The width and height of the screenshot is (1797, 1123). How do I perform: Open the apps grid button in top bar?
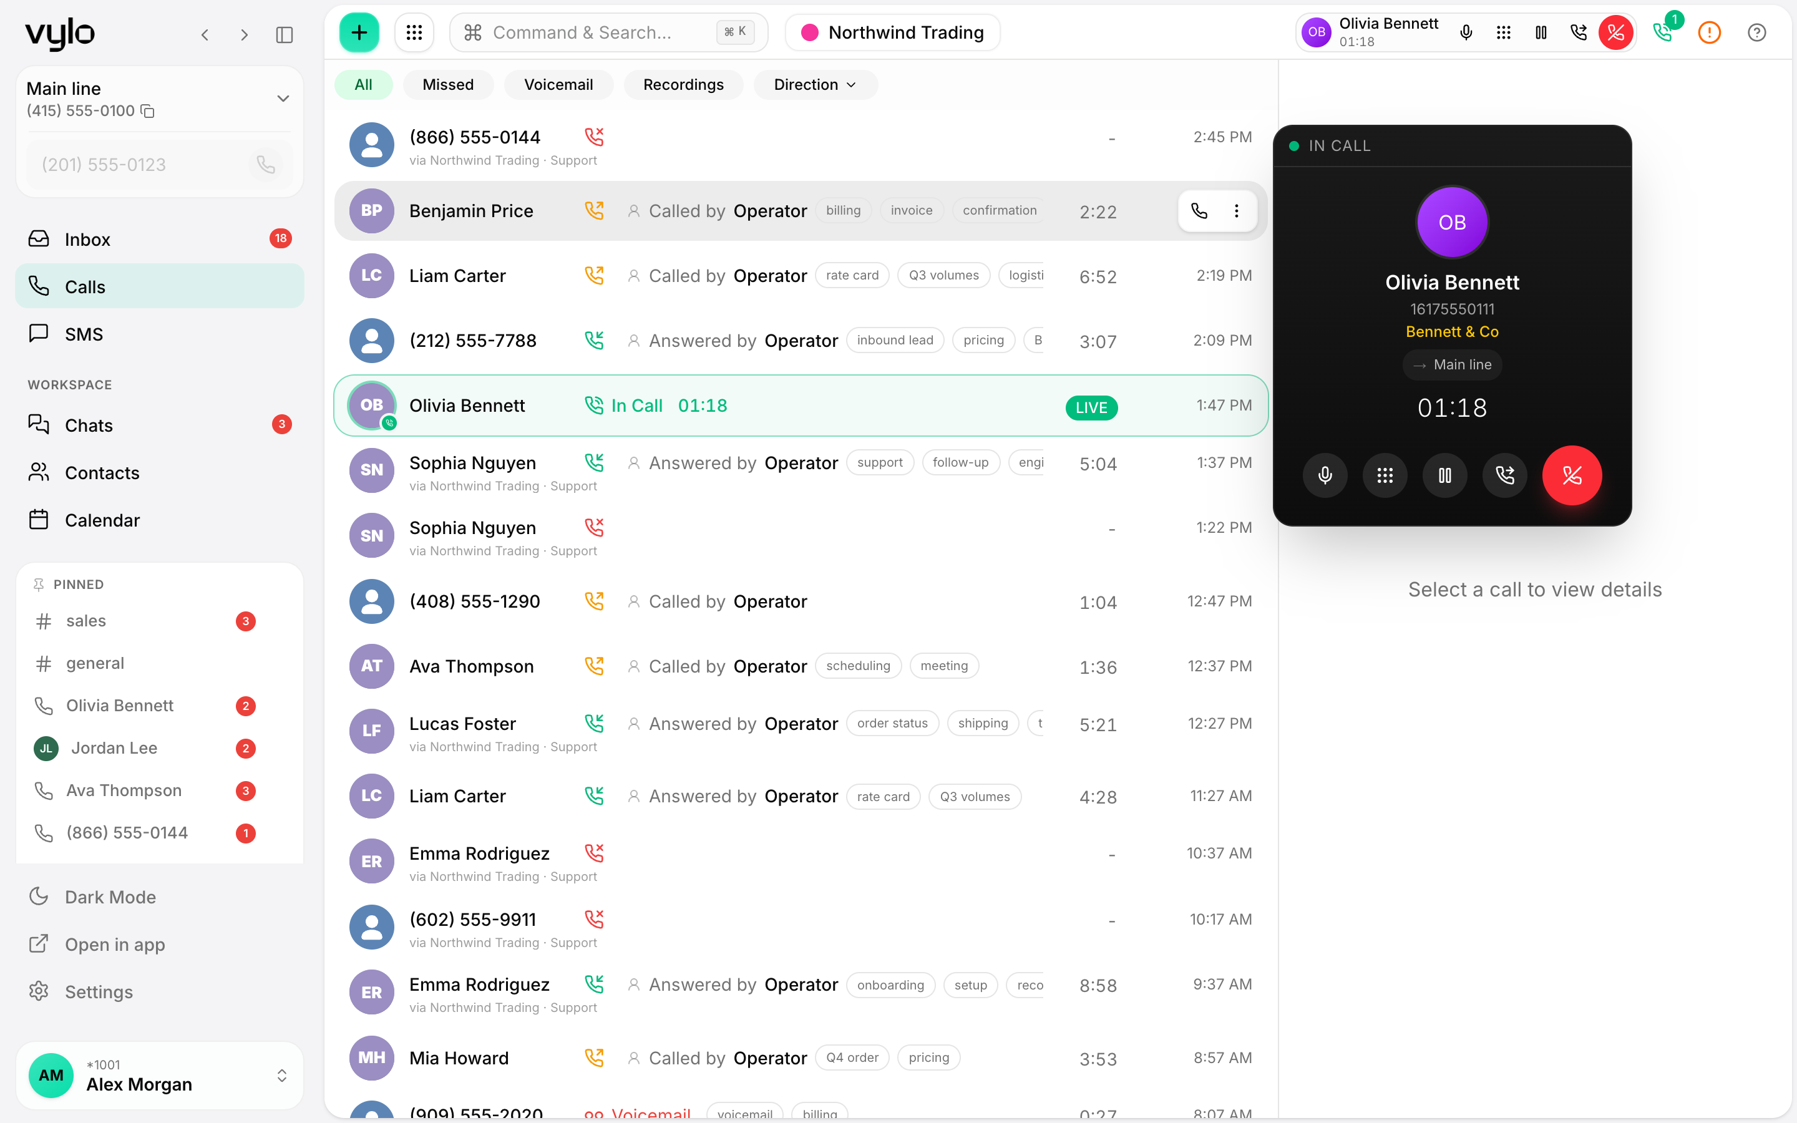pos(414,32)
